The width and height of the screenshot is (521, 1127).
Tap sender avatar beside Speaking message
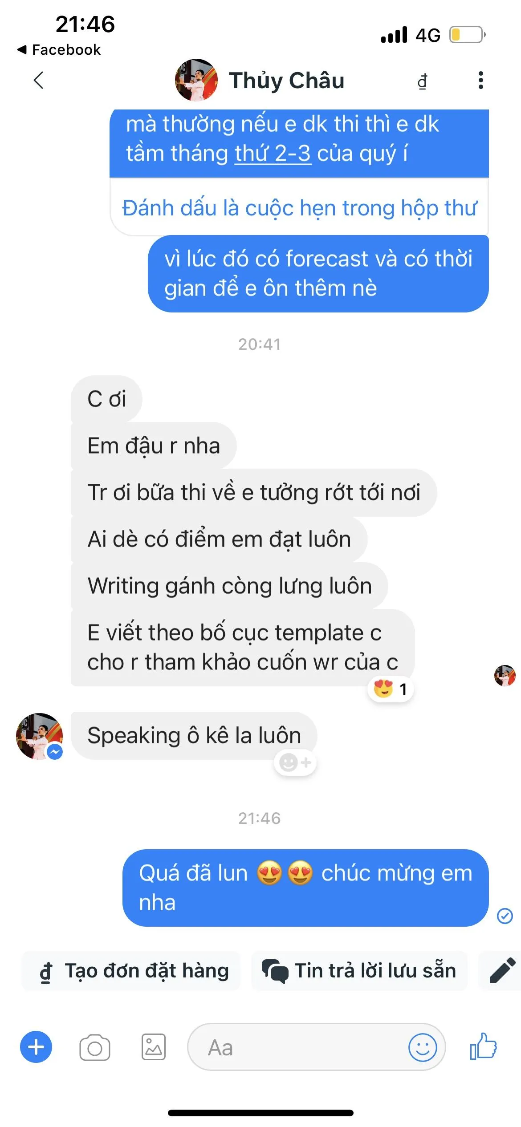point(39,736)
